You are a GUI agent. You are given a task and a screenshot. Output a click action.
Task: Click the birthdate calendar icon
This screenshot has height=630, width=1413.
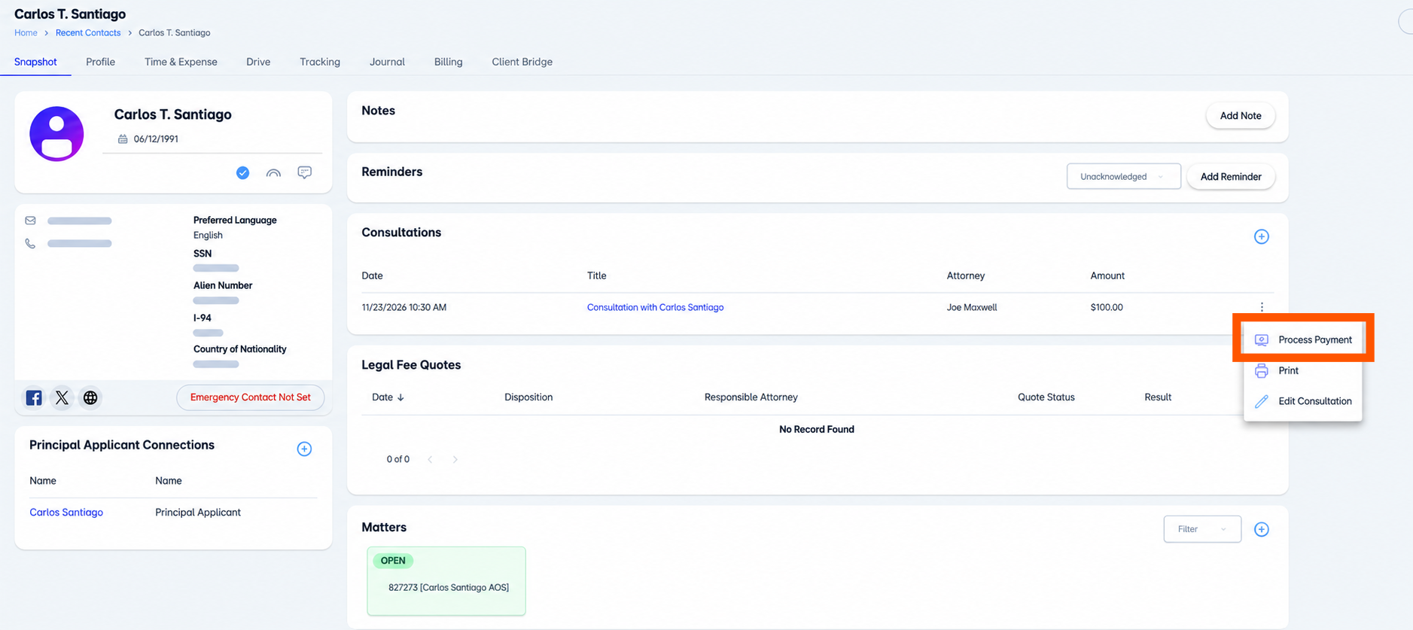click(123, 138)
